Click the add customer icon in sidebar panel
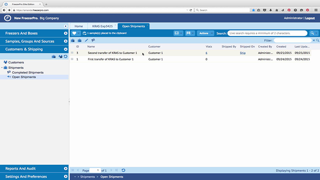 (60, 56)
